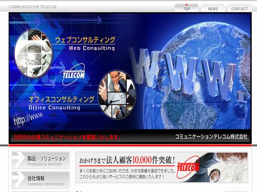The width and height of the screenshot is (257, 192).
Task: Open the TOP navigation tab
Action: (x=186, y=8)
